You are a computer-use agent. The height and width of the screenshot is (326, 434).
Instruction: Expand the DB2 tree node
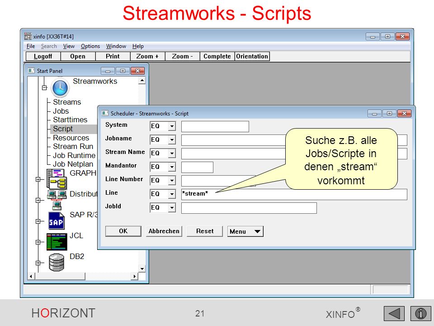click(x=38, y=263)
